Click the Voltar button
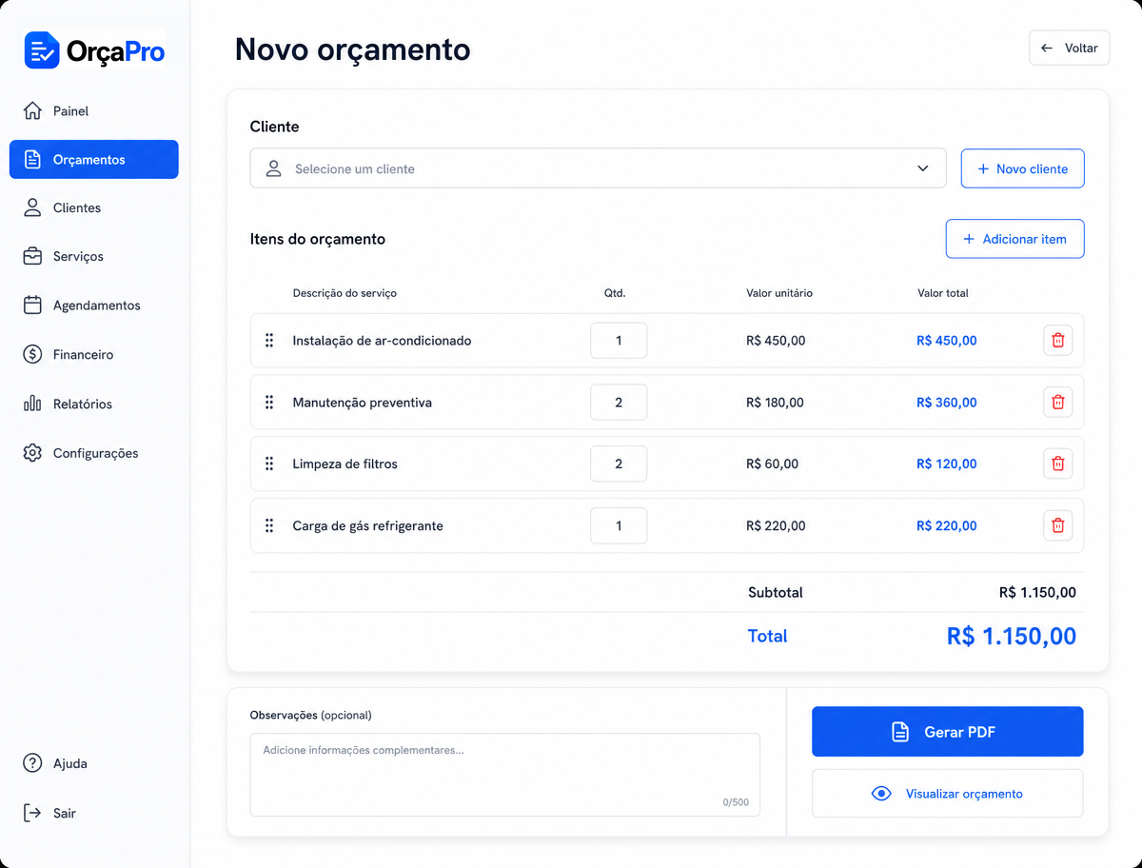This screenshot has height=868, width=1142. 1069,48
